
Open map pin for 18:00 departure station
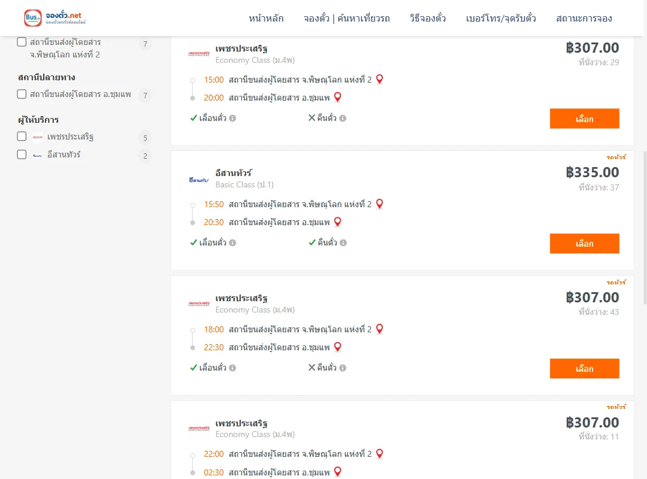pos(380,328)
